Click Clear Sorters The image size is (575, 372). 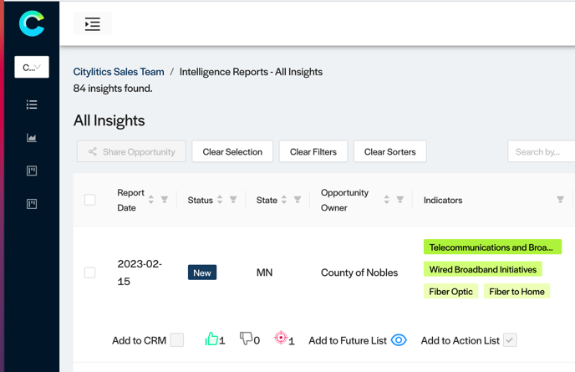tap(389, 151)
